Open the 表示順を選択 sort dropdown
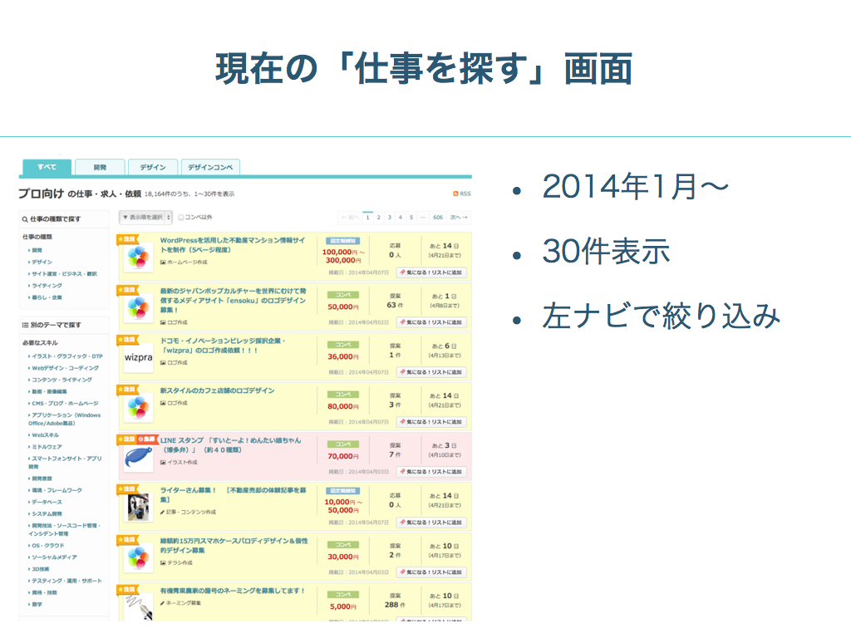The image size is (851, 638). (x=145, y=218)
